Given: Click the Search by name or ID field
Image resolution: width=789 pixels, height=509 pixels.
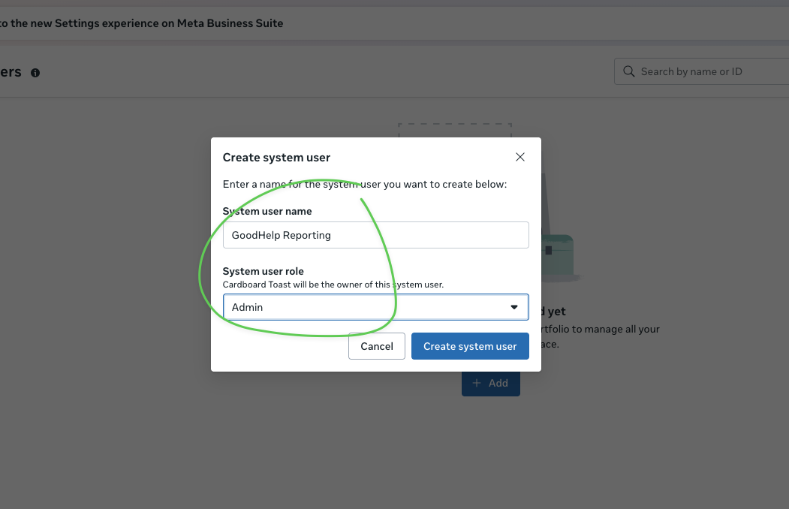Looking at the screenshot, I should click(x=706, y=72).
